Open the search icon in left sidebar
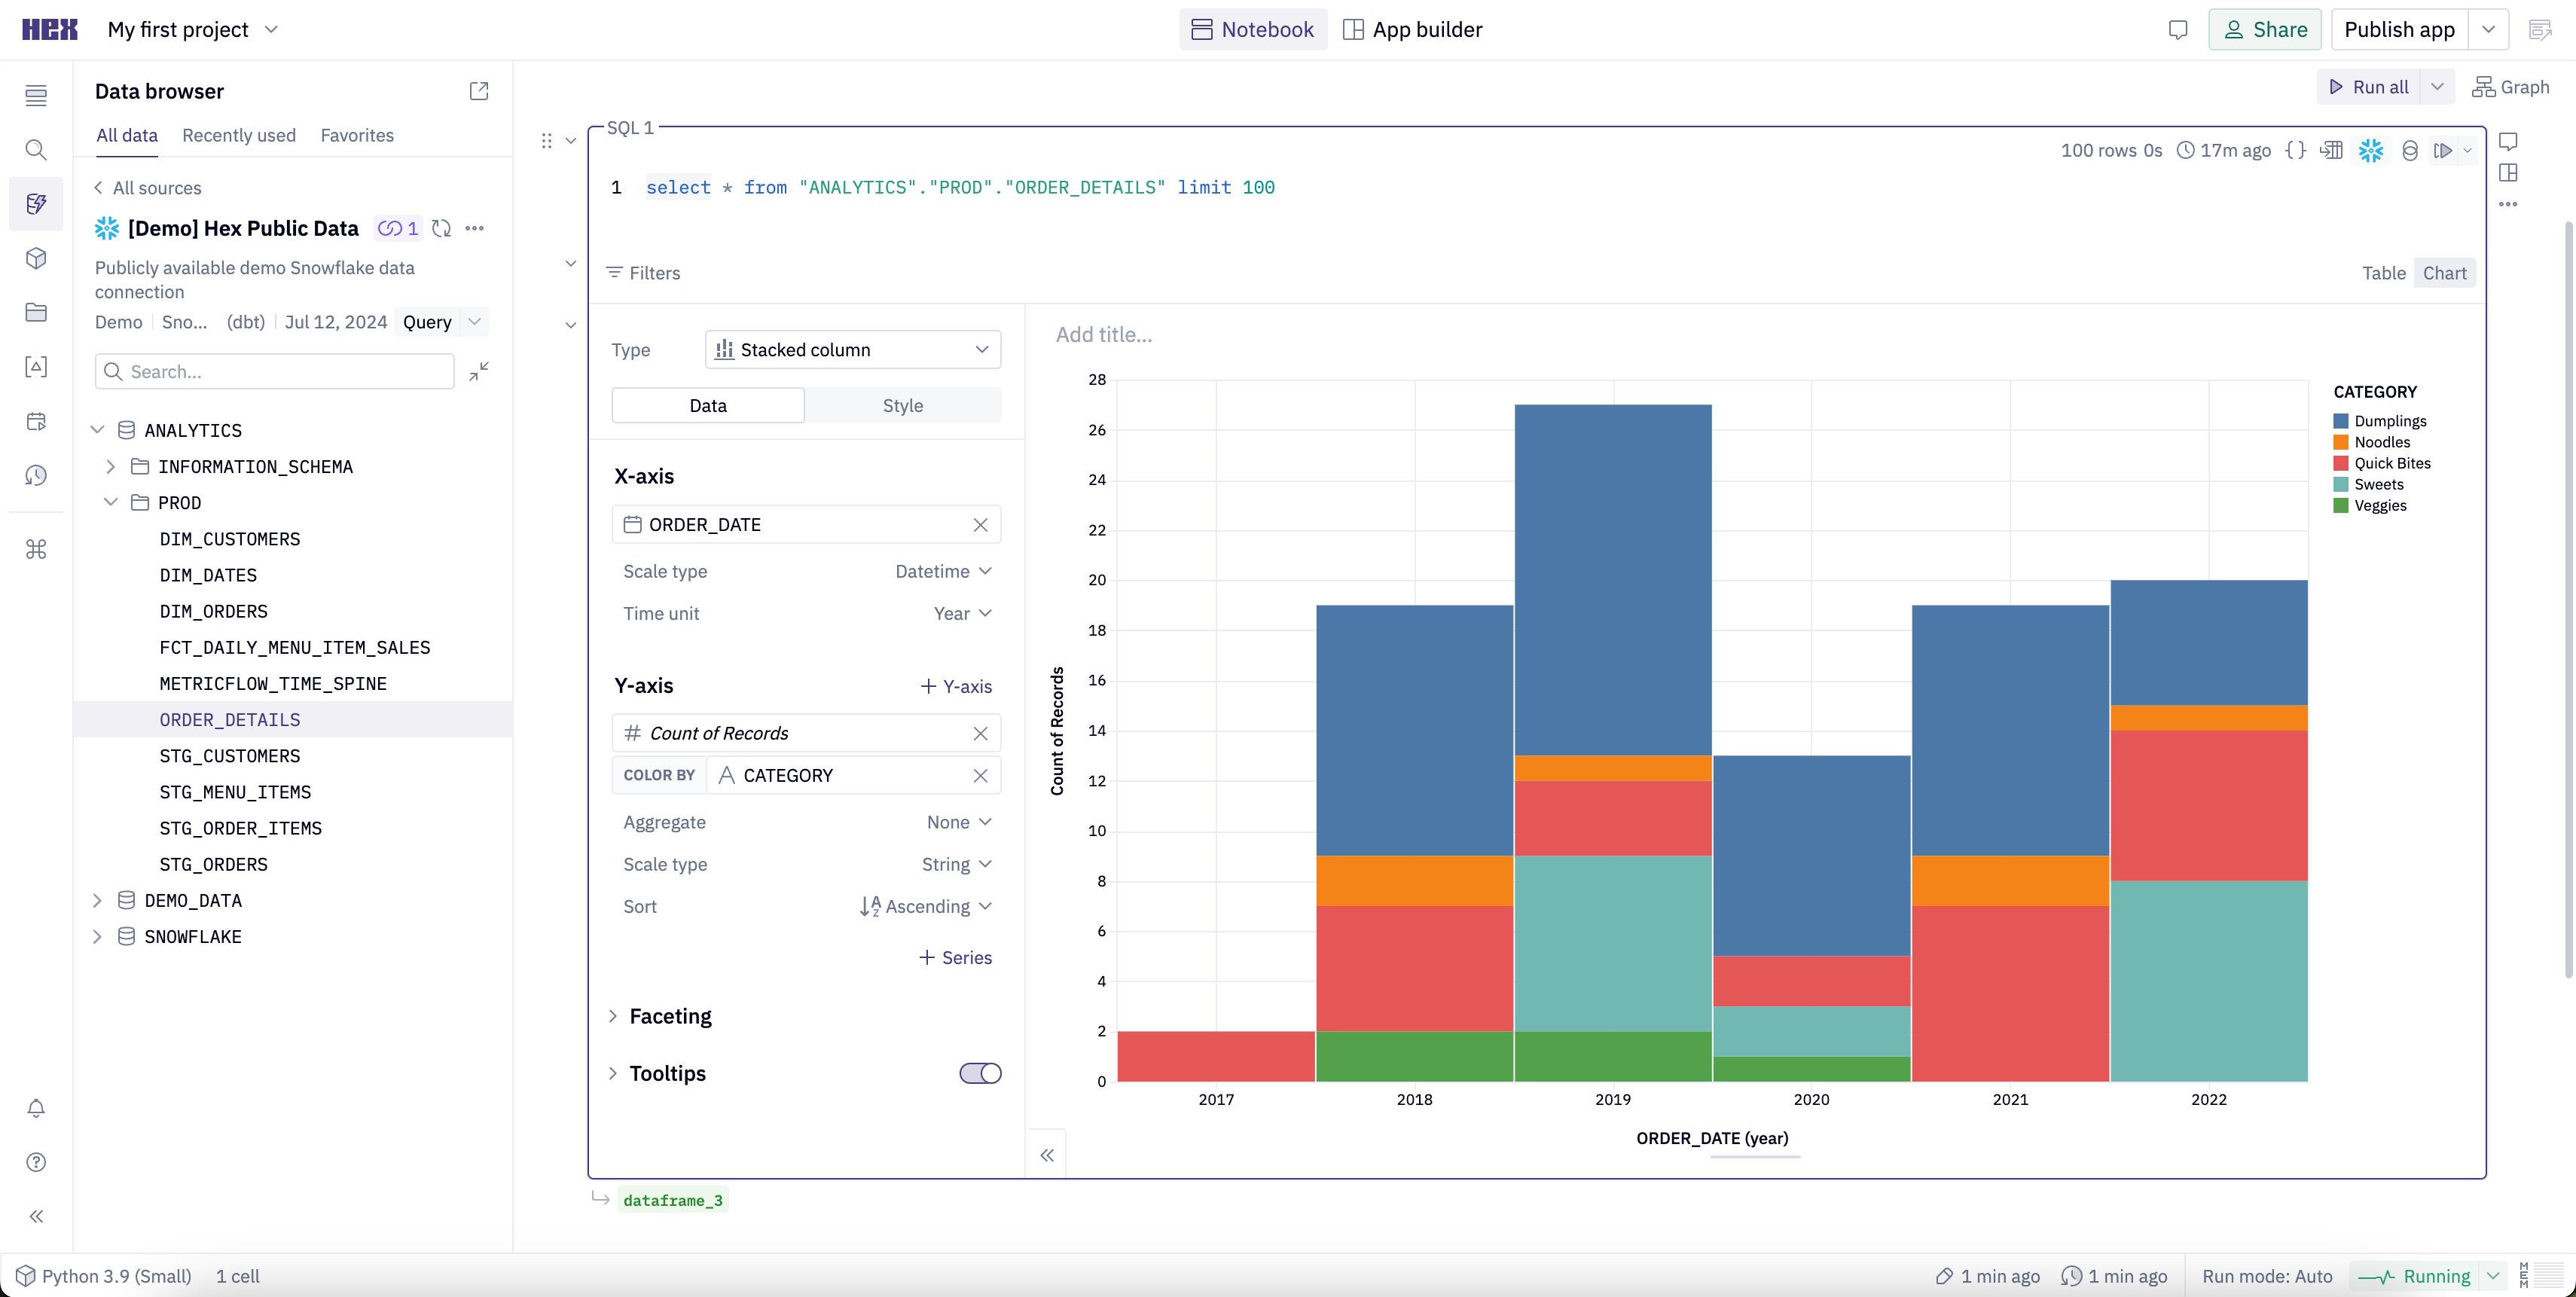This screenshot has height=1297, width=2576. pos(36,150)
